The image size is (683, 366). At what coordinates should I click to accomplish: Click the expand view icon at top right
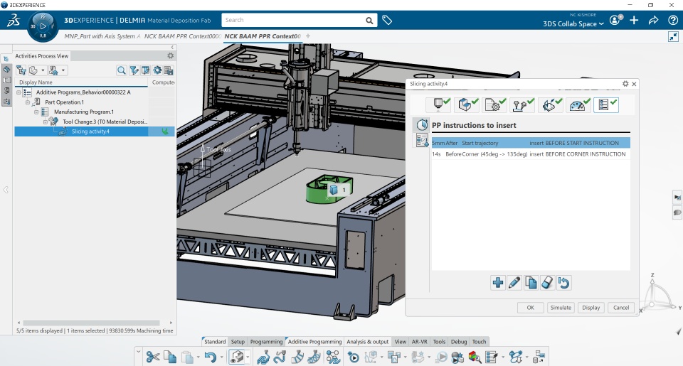[x=673, y=36]
